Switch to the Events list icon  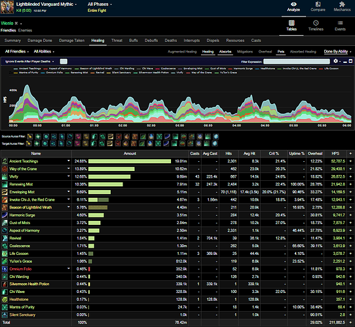pyautogui.click(x=340, y=23)
